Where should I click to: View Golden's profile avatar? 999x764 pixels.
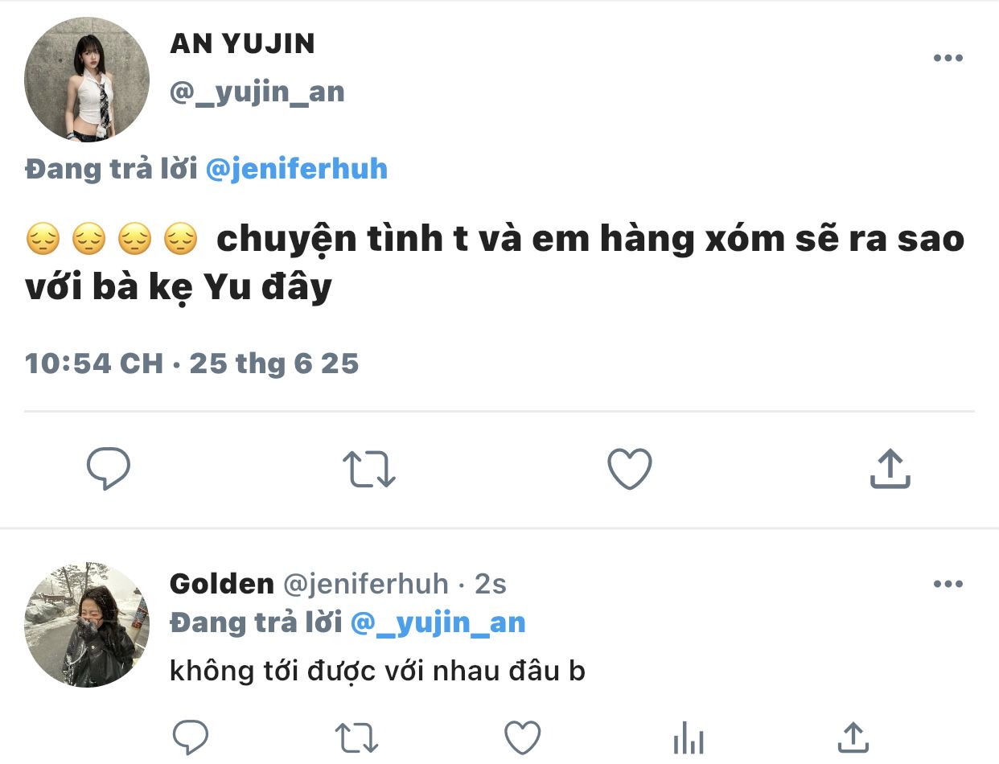(87, 624)
